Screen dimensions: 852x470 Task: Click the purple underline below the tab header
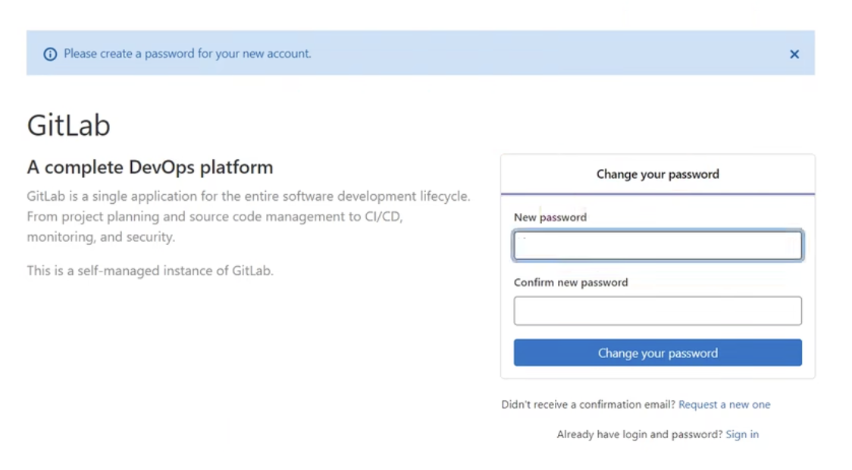(657, 194)
